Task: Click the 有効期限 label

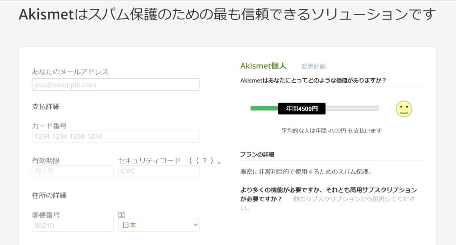Action: [x=46, y=161]
